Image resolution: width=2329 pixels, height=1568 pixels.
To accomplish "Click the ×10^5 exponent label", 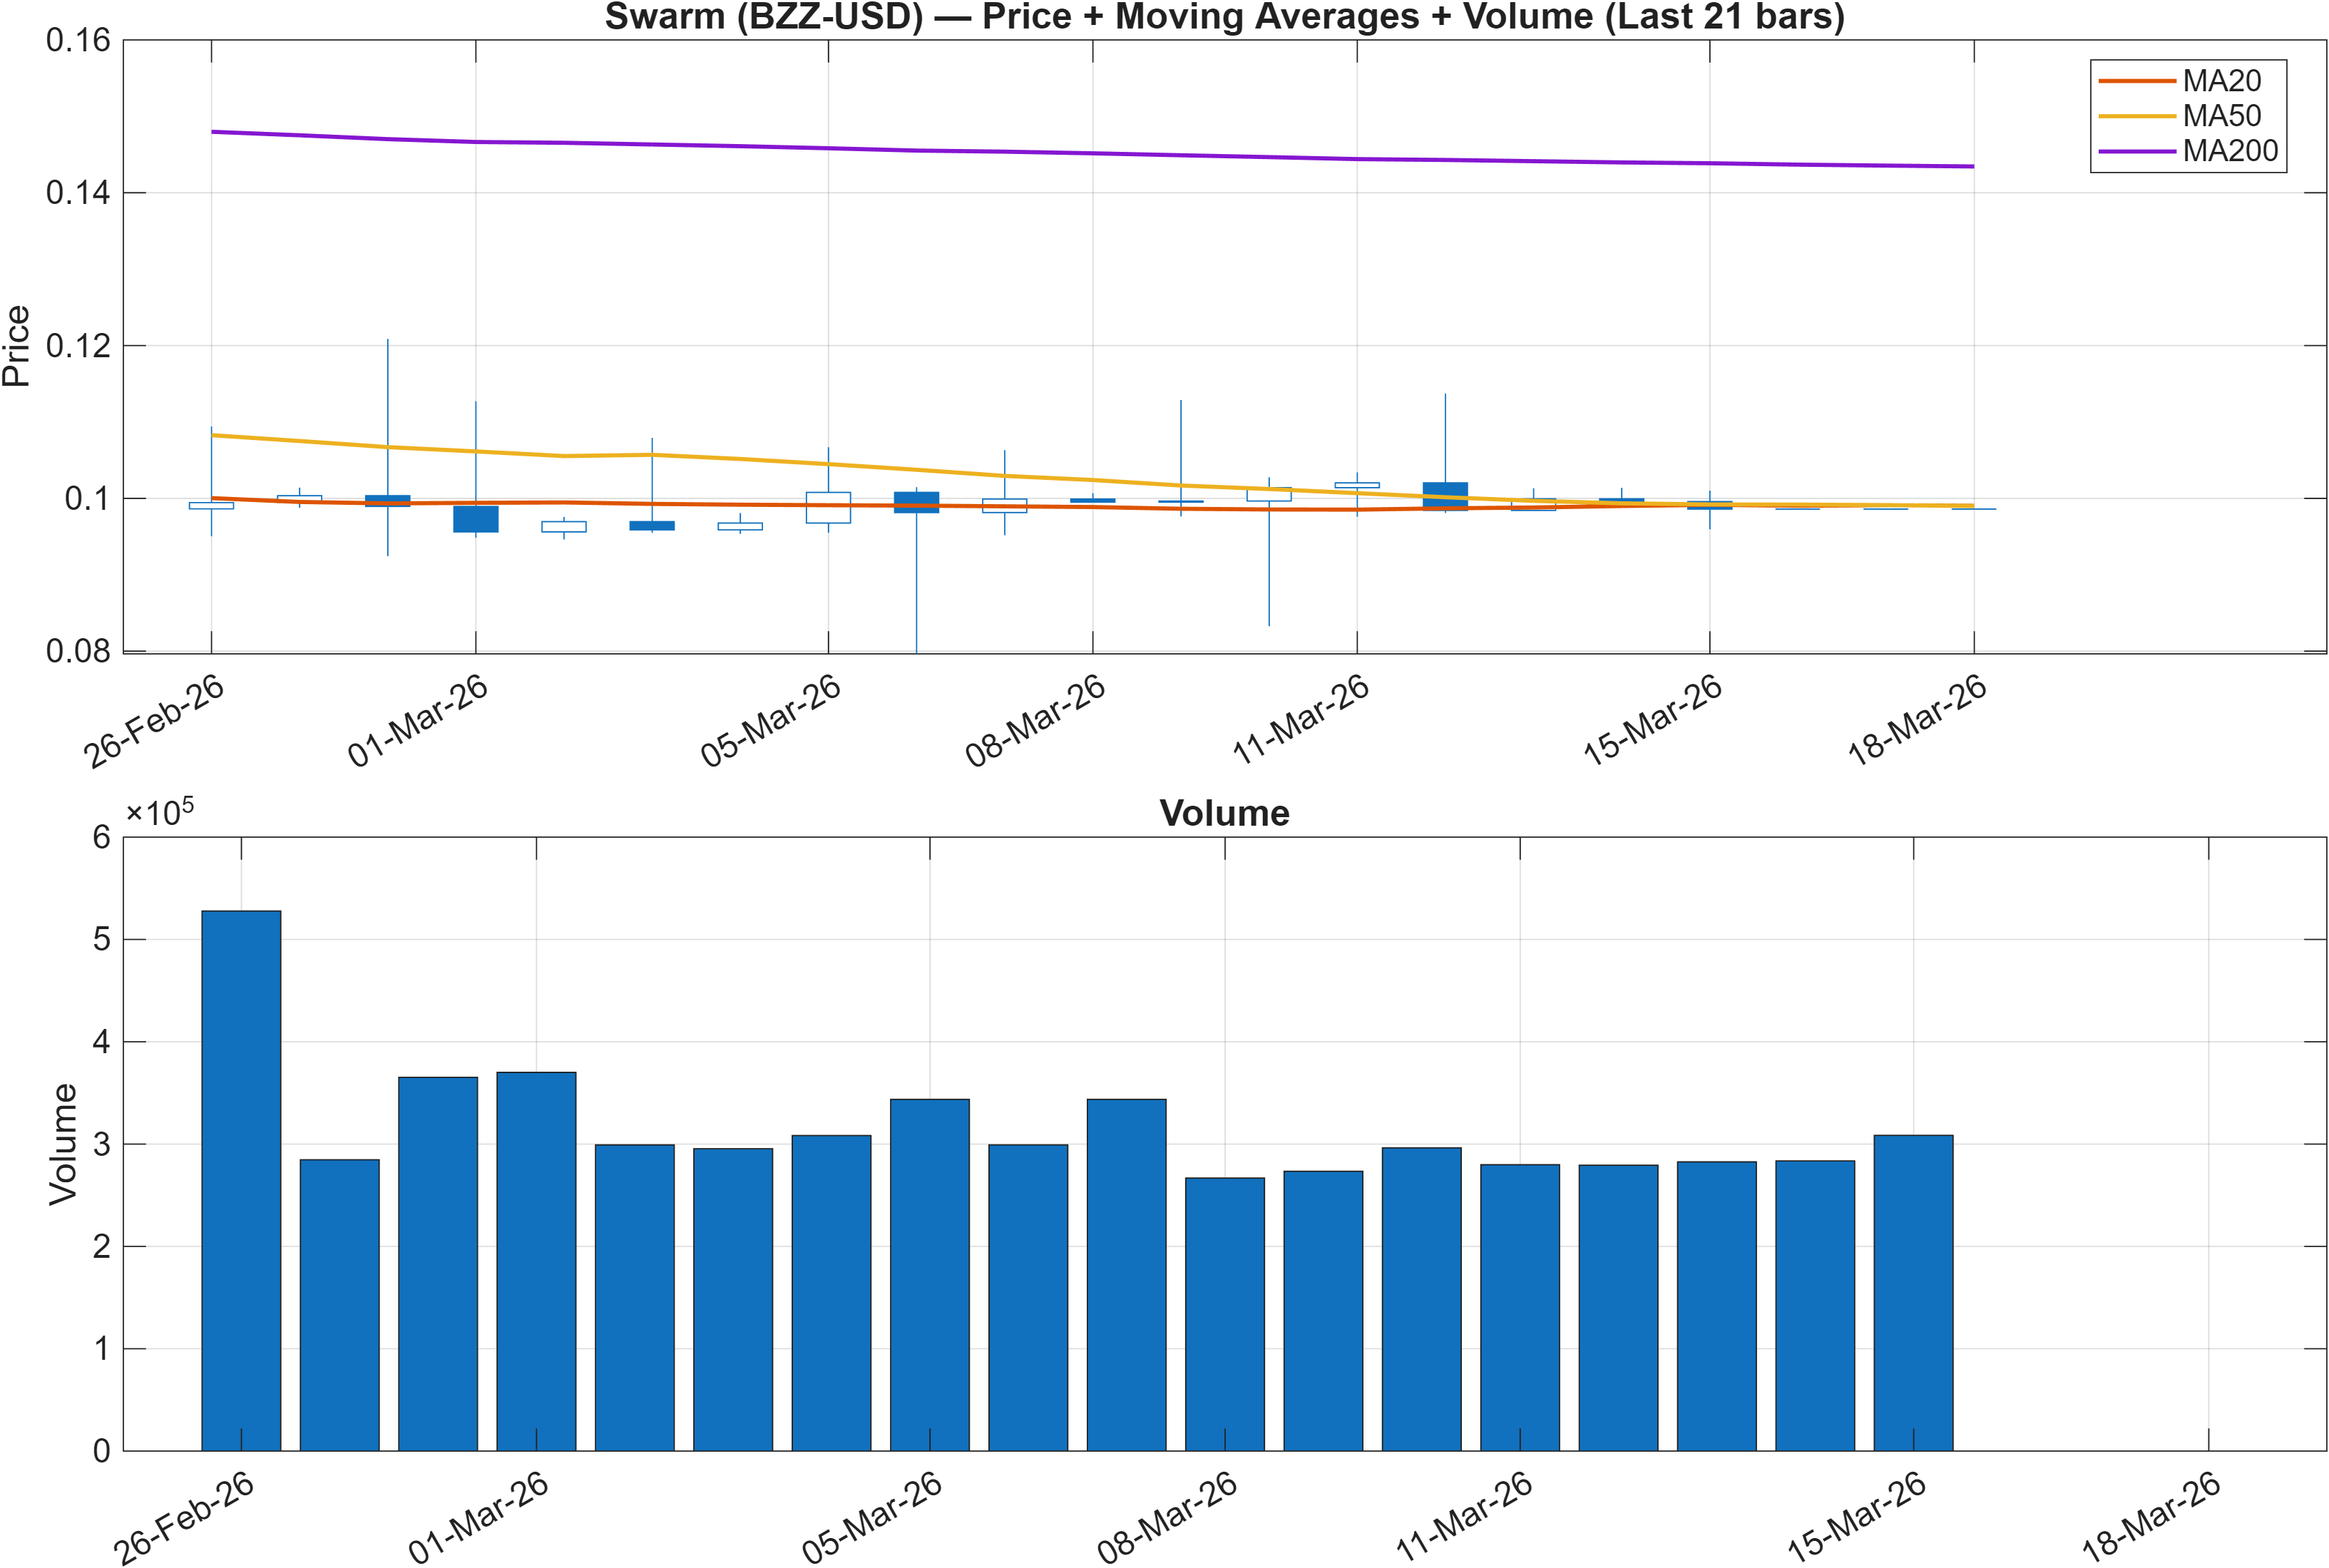I will pyautogui.click(x=160, y=811).
